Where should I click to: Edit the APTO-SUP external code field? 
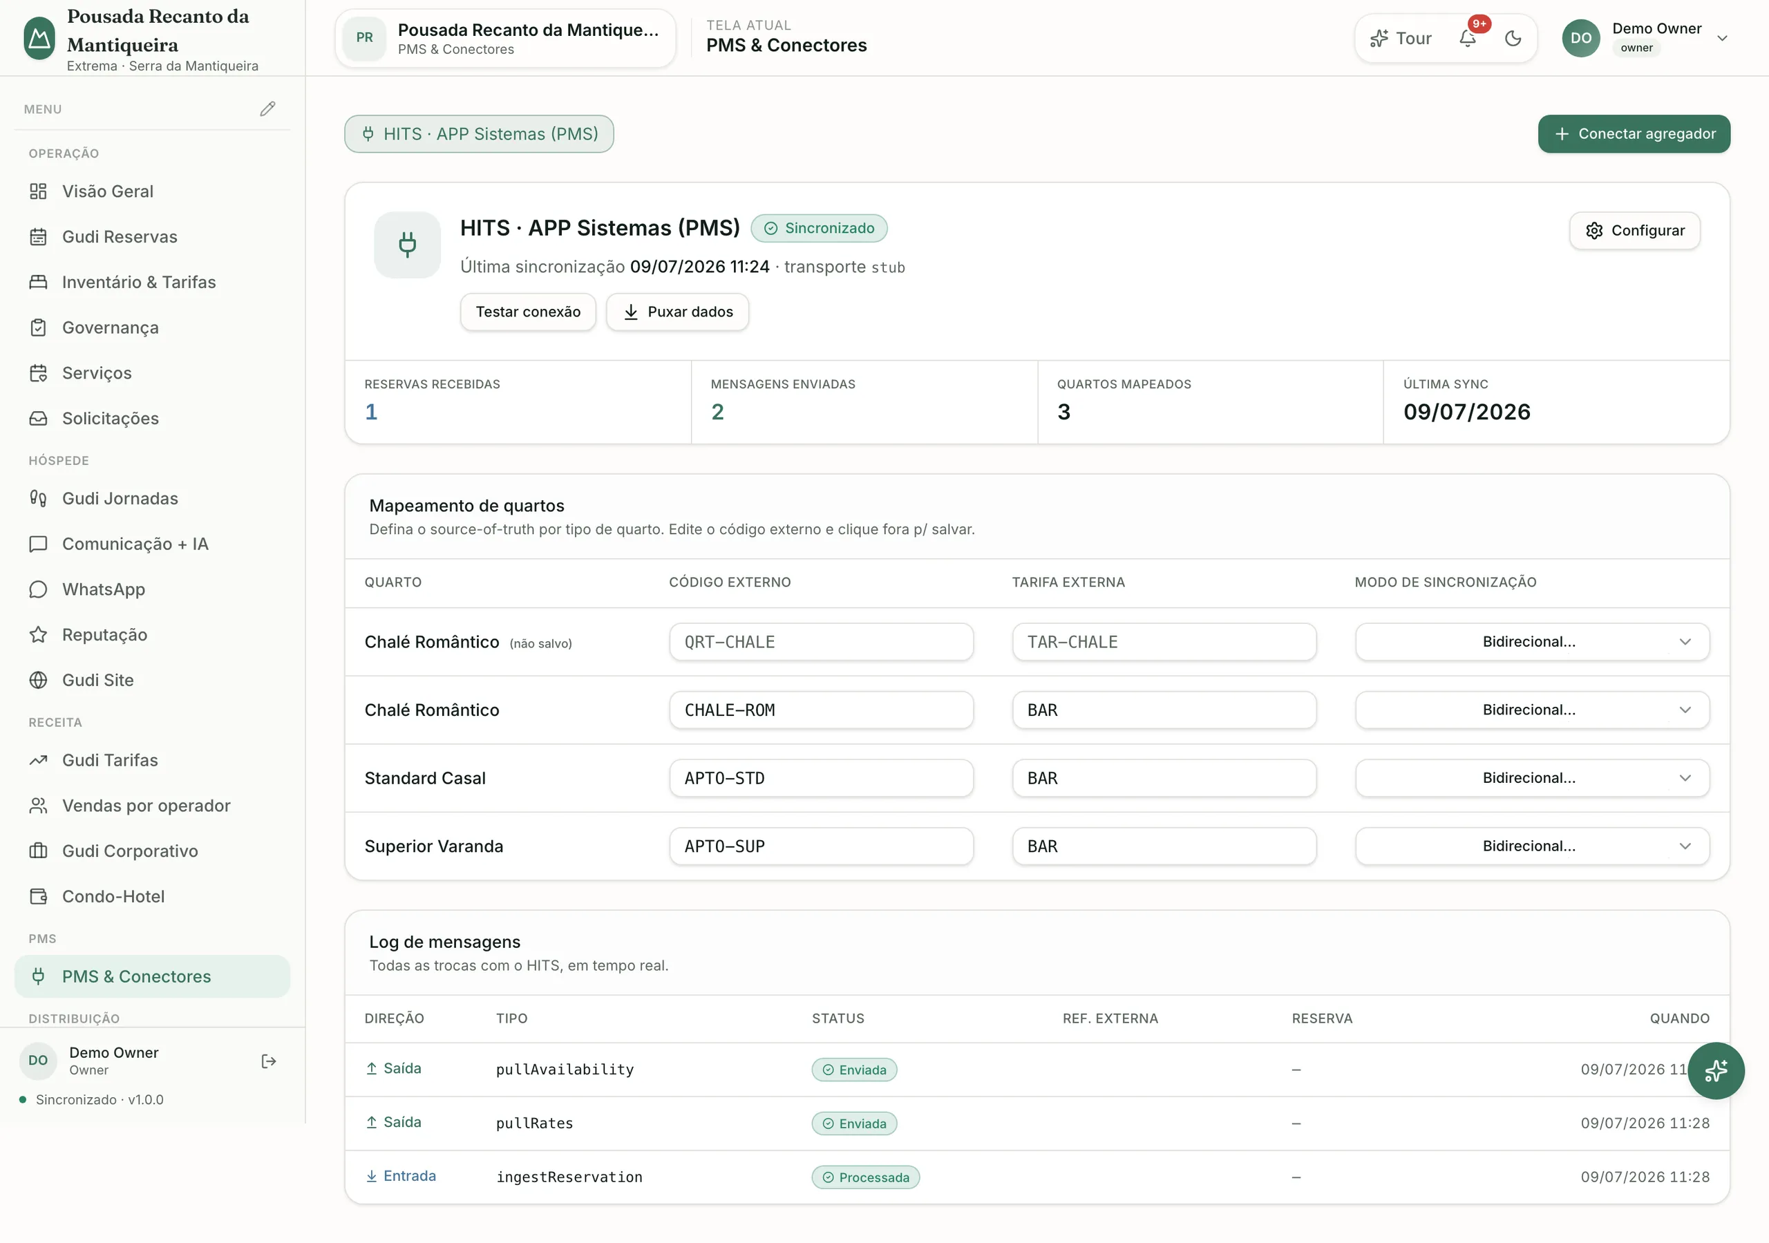pyautogui.click(x=822, y=846)
